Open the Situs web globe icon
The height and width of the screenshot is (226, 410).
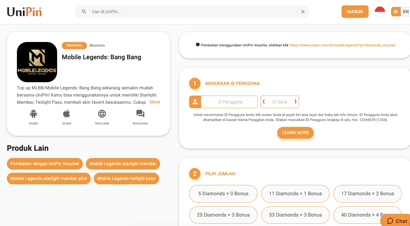coord(102,113)
